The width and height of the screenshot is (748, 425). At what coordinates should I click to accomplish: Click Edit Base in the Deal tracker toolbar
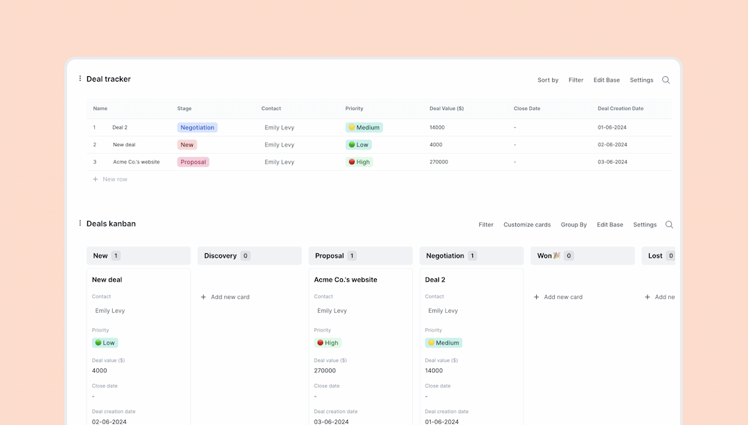point(606,80)
